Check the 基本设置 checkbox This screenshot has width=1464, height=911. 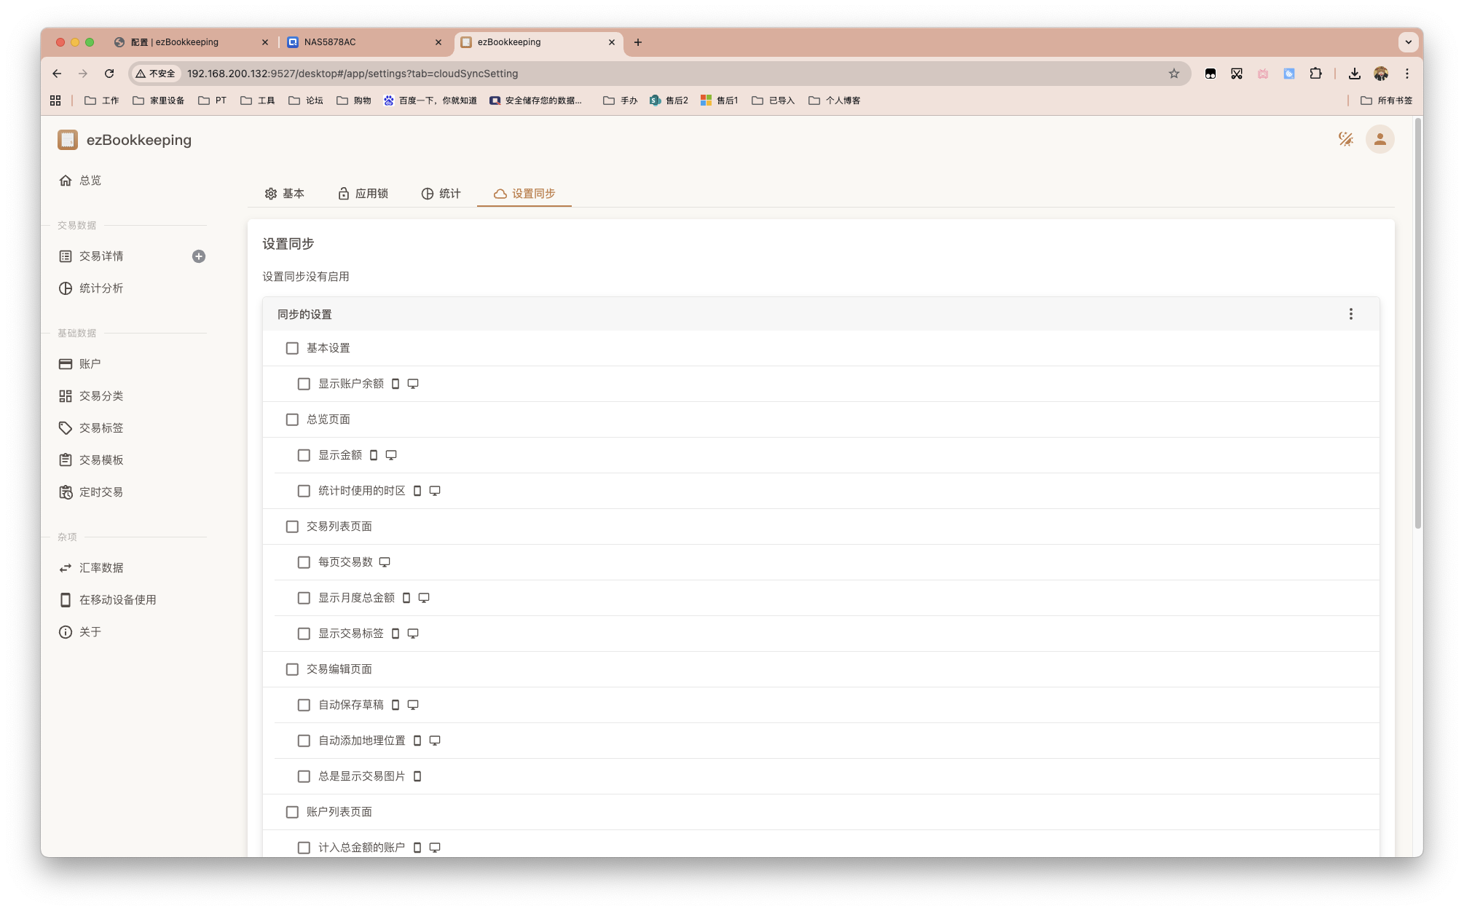292,348
